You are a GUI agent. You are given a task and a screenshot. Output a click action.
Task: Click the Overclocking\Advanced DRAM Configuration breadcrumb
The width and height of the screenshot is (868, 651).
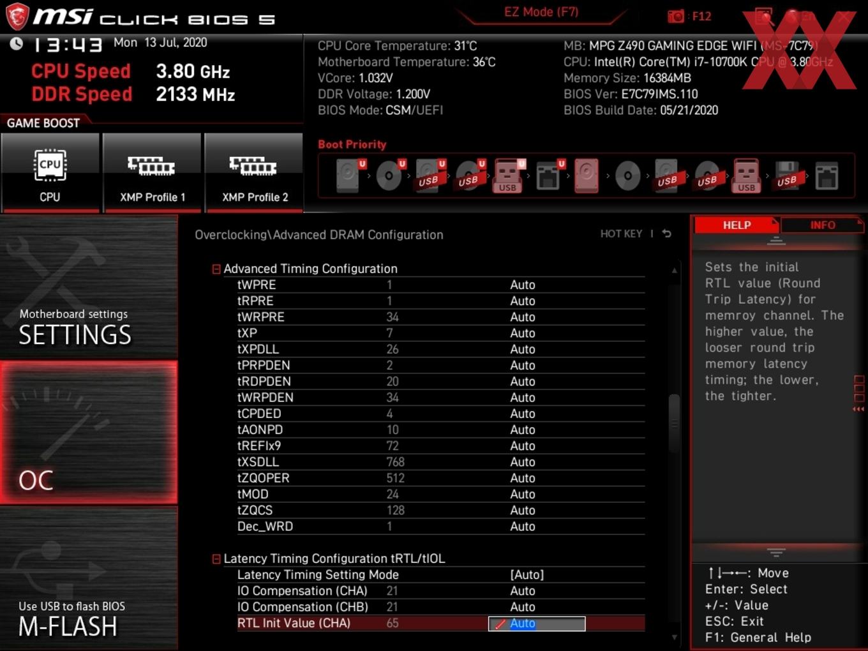pos(319,234)
